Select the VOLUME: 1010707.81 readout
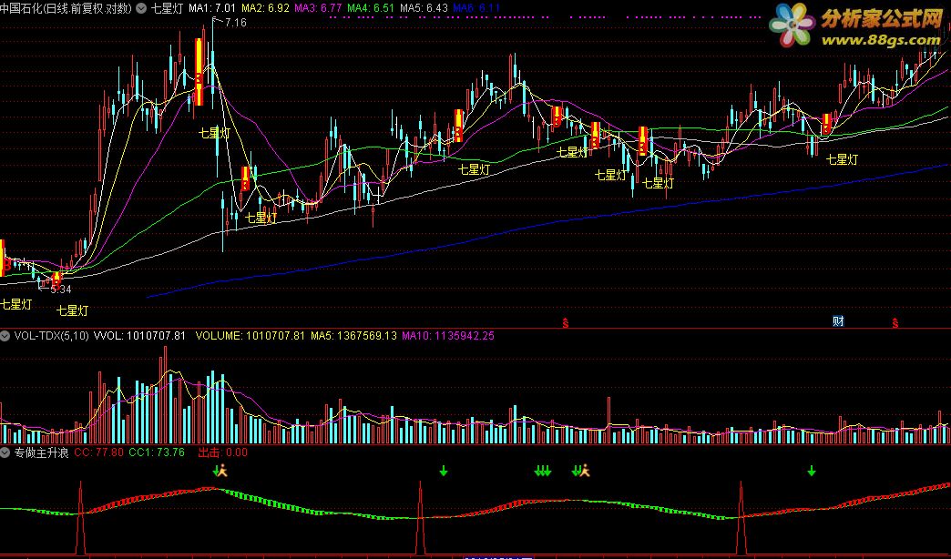951x559 pixels. 250,335
